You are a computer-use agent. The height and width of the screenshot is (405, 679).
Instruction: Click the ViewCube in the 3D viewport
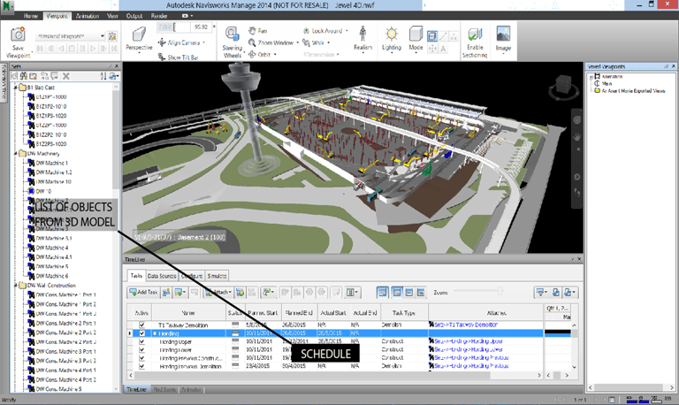564,85
